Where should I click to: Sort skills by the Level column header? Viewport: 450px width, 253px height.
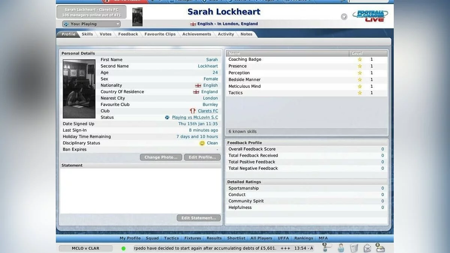[x=368, y=53]
